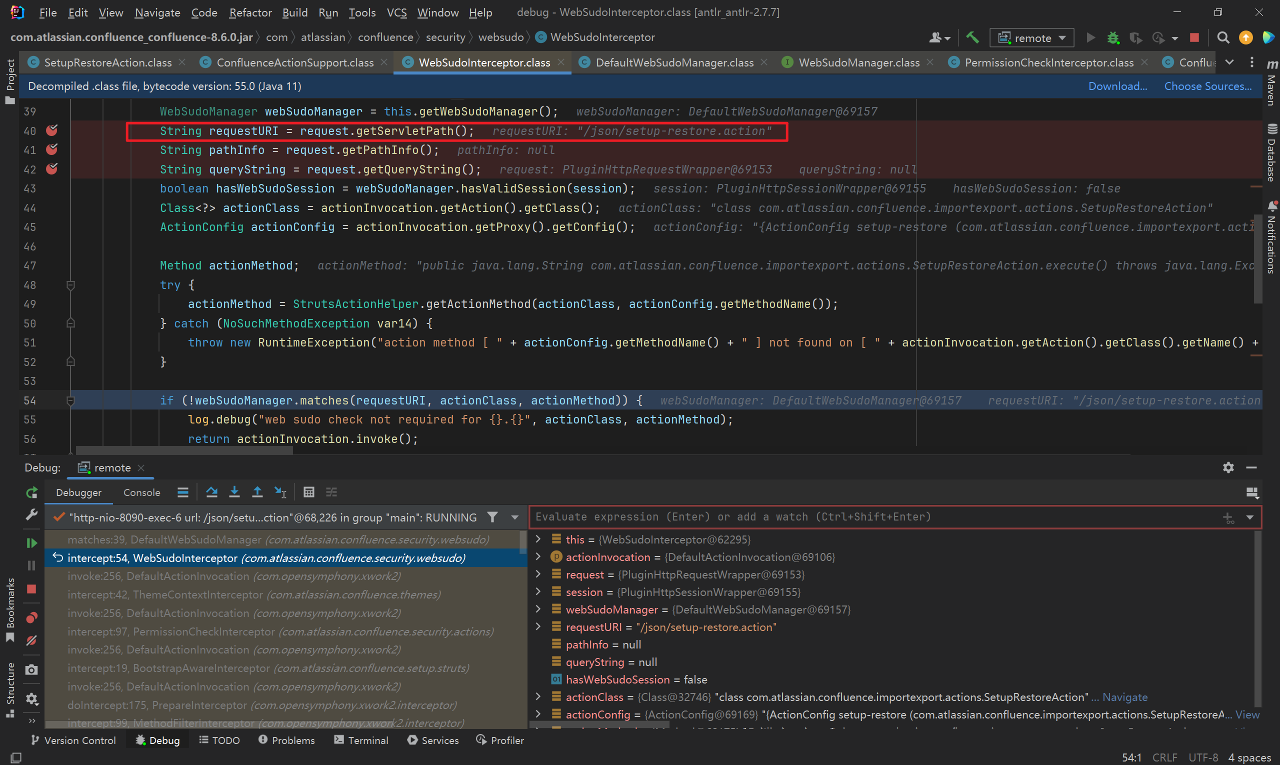The image size is (1280, 765).
Task: Toggle the breakpoint on line 40
Action: pyautogui.click(x=51, y=130)
